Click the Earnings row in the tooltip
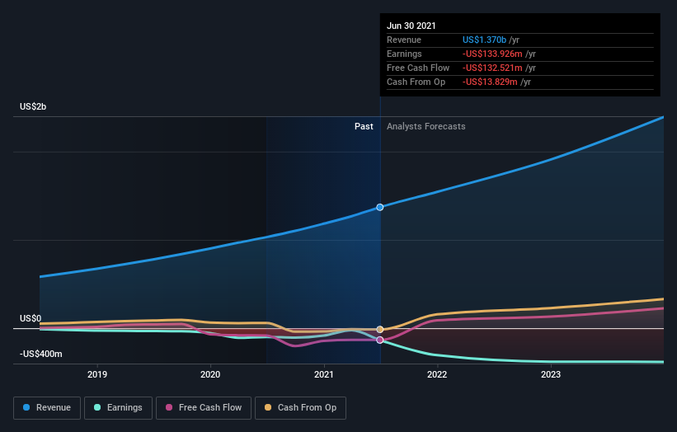The width and height of the screenshot is (677, 432). point(520,54)
